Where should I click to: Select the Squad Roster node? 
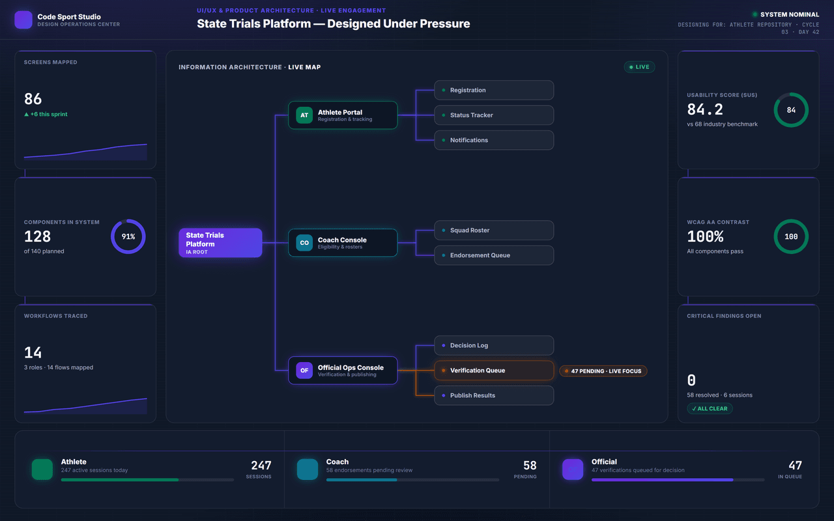point(494,231)
